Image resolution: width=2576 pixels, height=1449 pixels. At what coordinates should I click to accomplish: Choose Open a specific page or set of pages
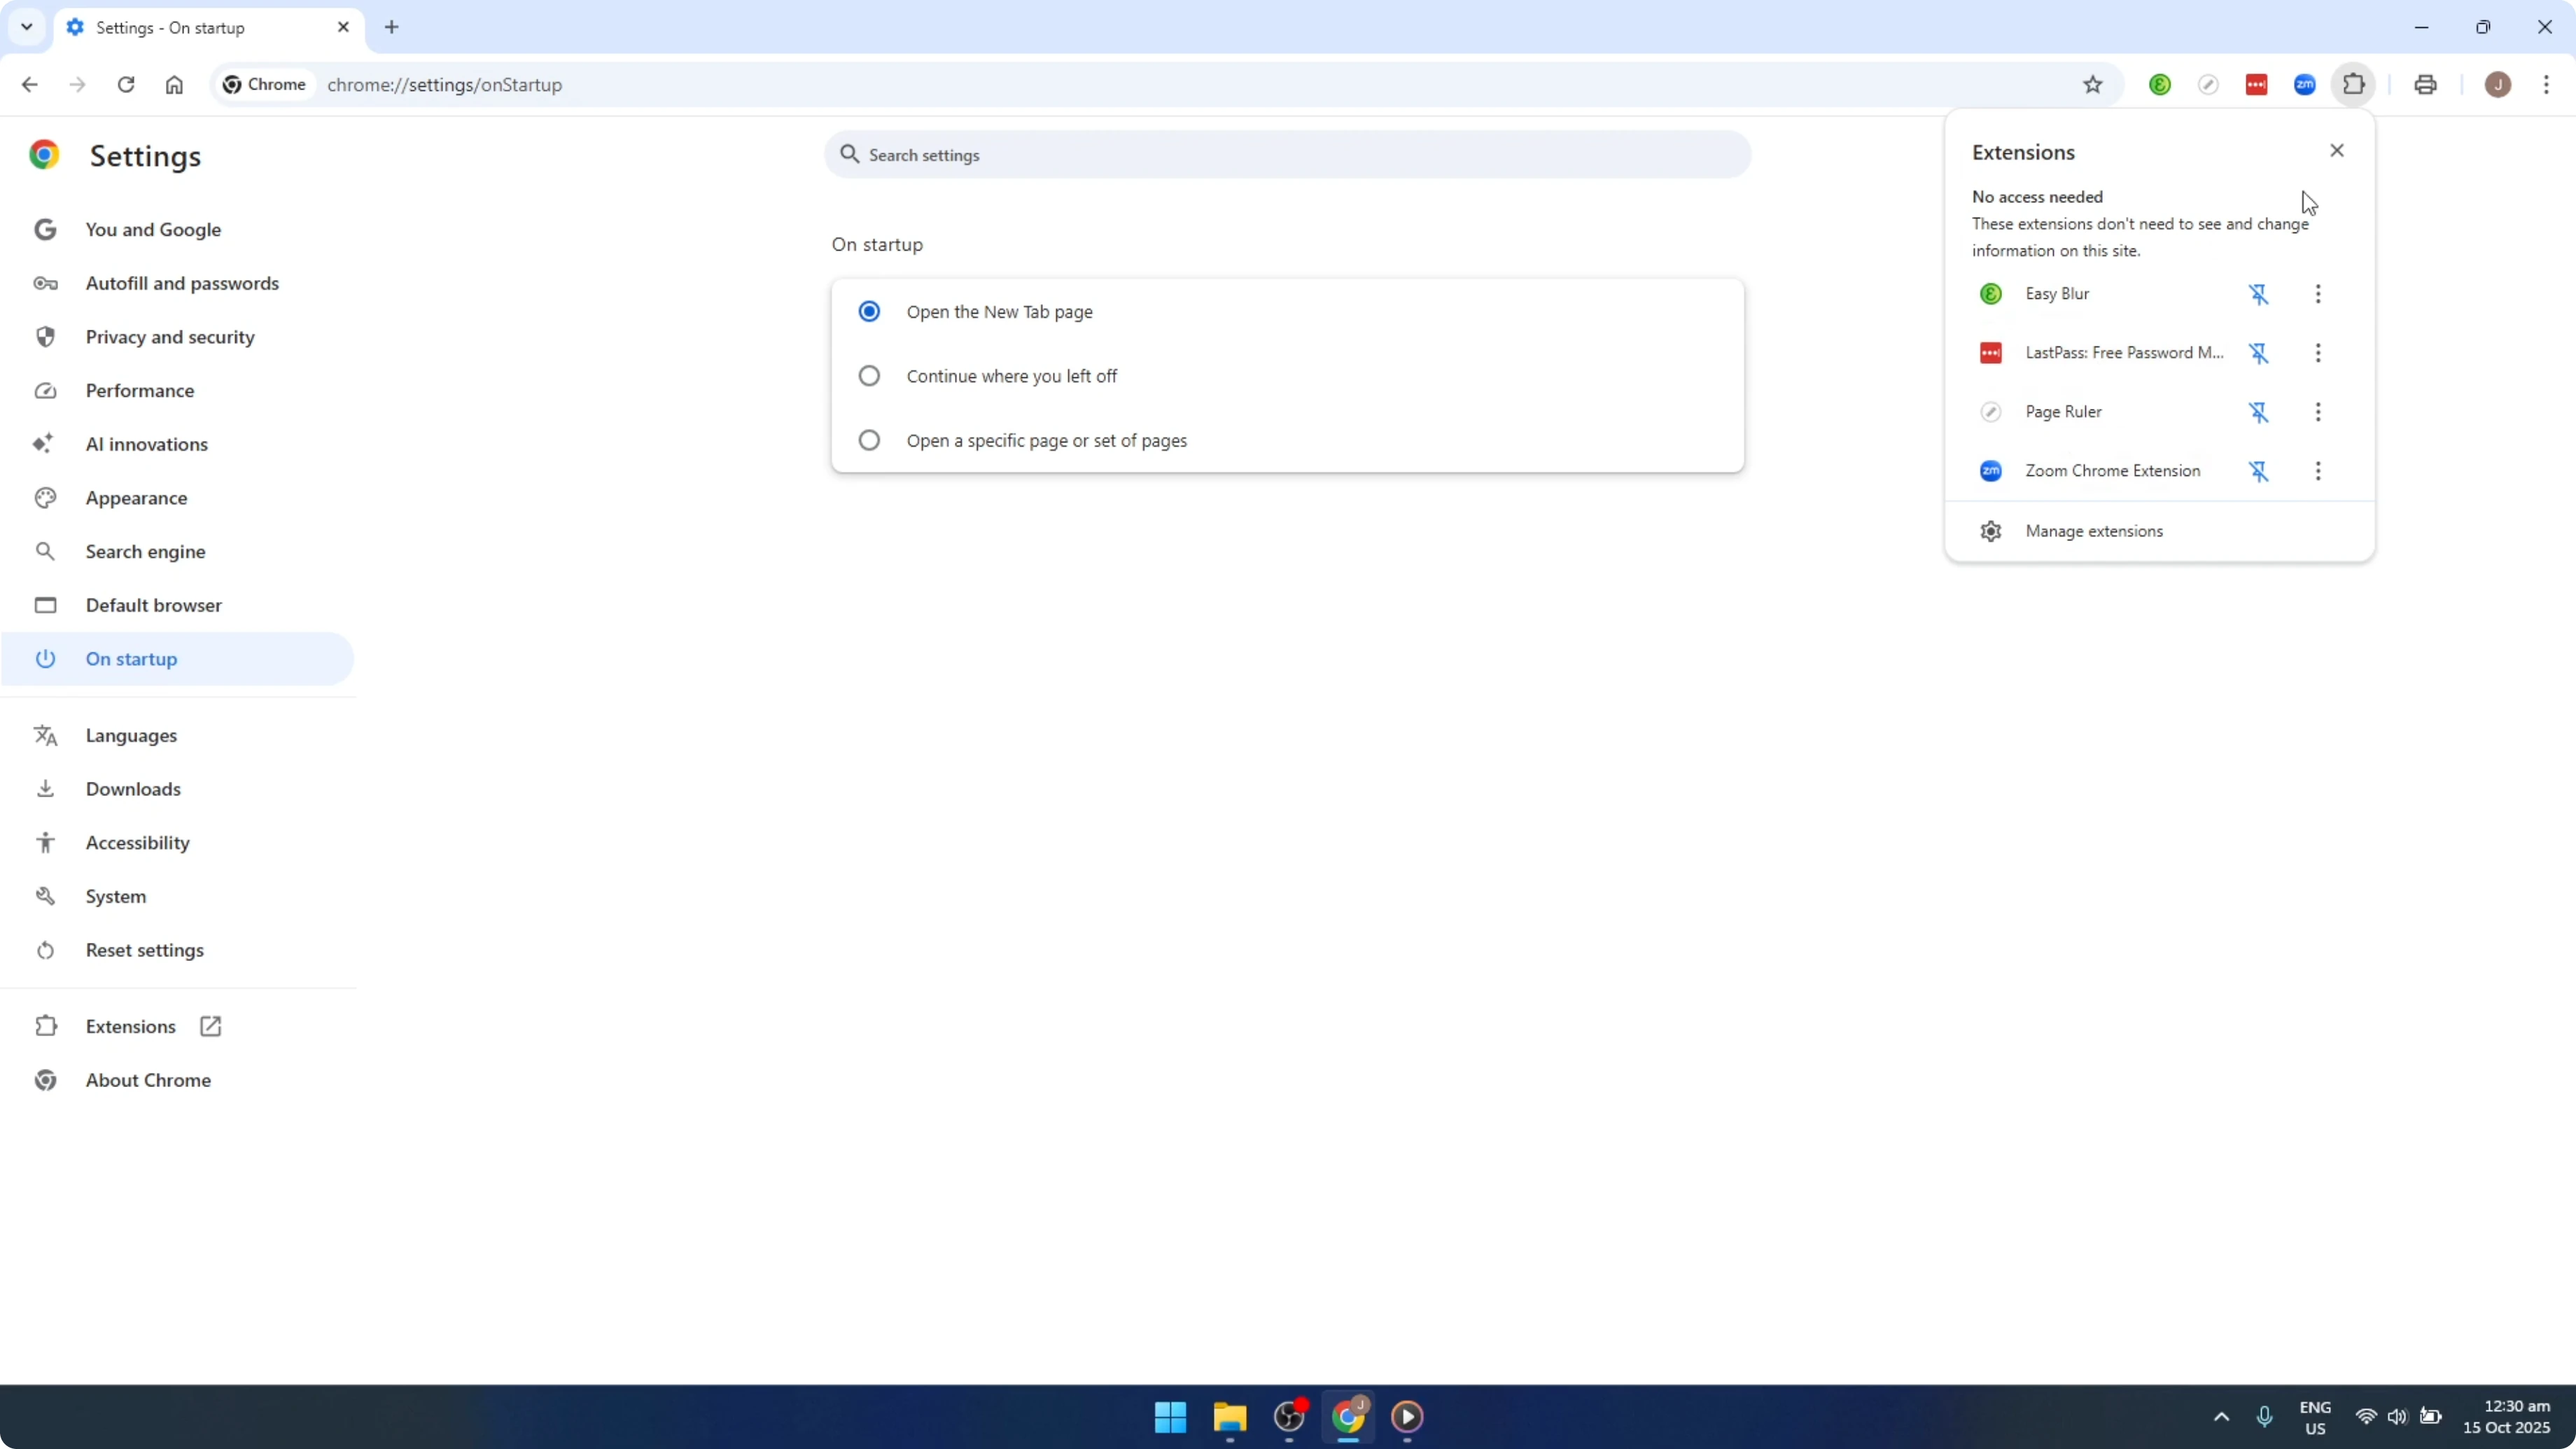(868, 440)
